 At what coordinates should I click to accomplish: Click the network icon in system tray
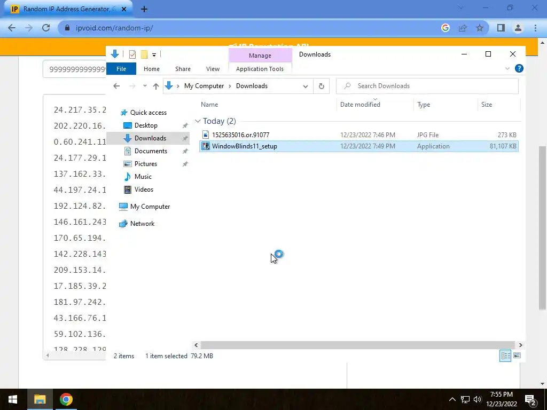tap(465, 399)
